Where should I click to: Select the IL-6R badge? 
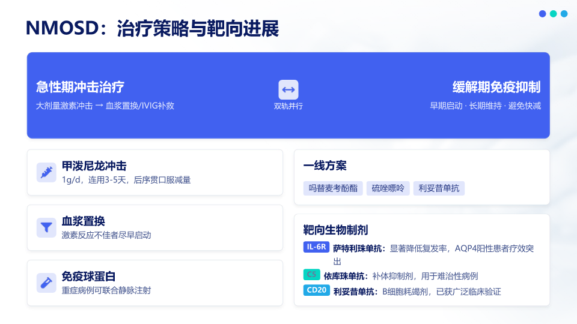tap(317, 247)
